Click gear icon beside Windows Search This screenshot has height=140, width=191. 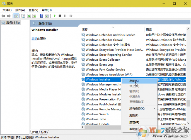coord(83,114)
